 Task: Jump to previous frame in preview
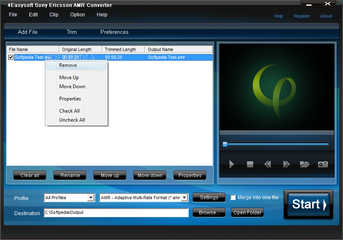click(x=267, y=164)
